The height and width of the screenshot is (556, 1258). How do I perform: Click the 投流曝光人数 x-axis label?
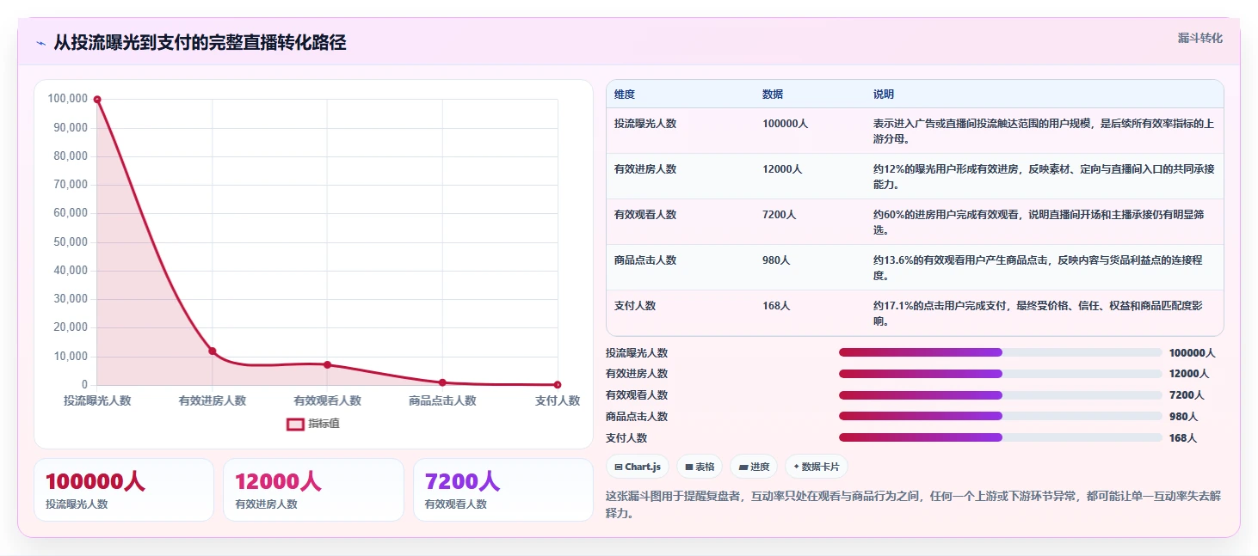(x=97, y=400)
